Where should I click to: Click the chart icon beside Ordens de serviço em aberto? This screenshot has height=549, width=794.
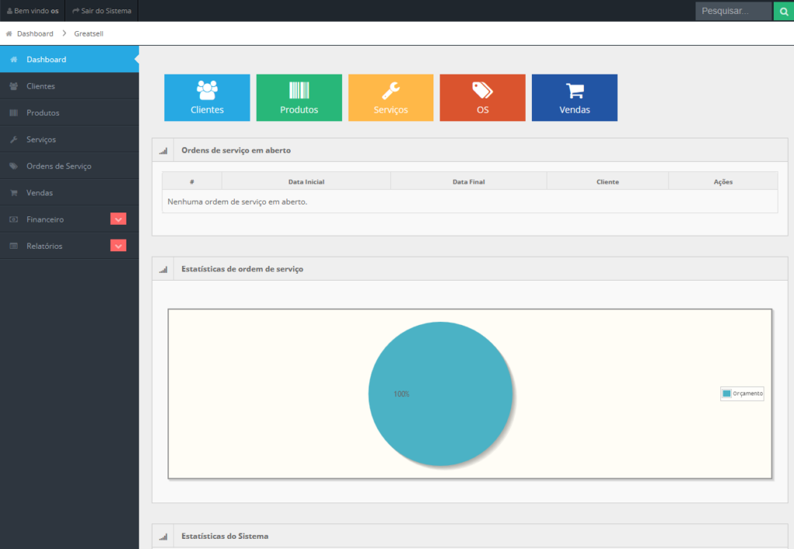click(x=163, y=150)
